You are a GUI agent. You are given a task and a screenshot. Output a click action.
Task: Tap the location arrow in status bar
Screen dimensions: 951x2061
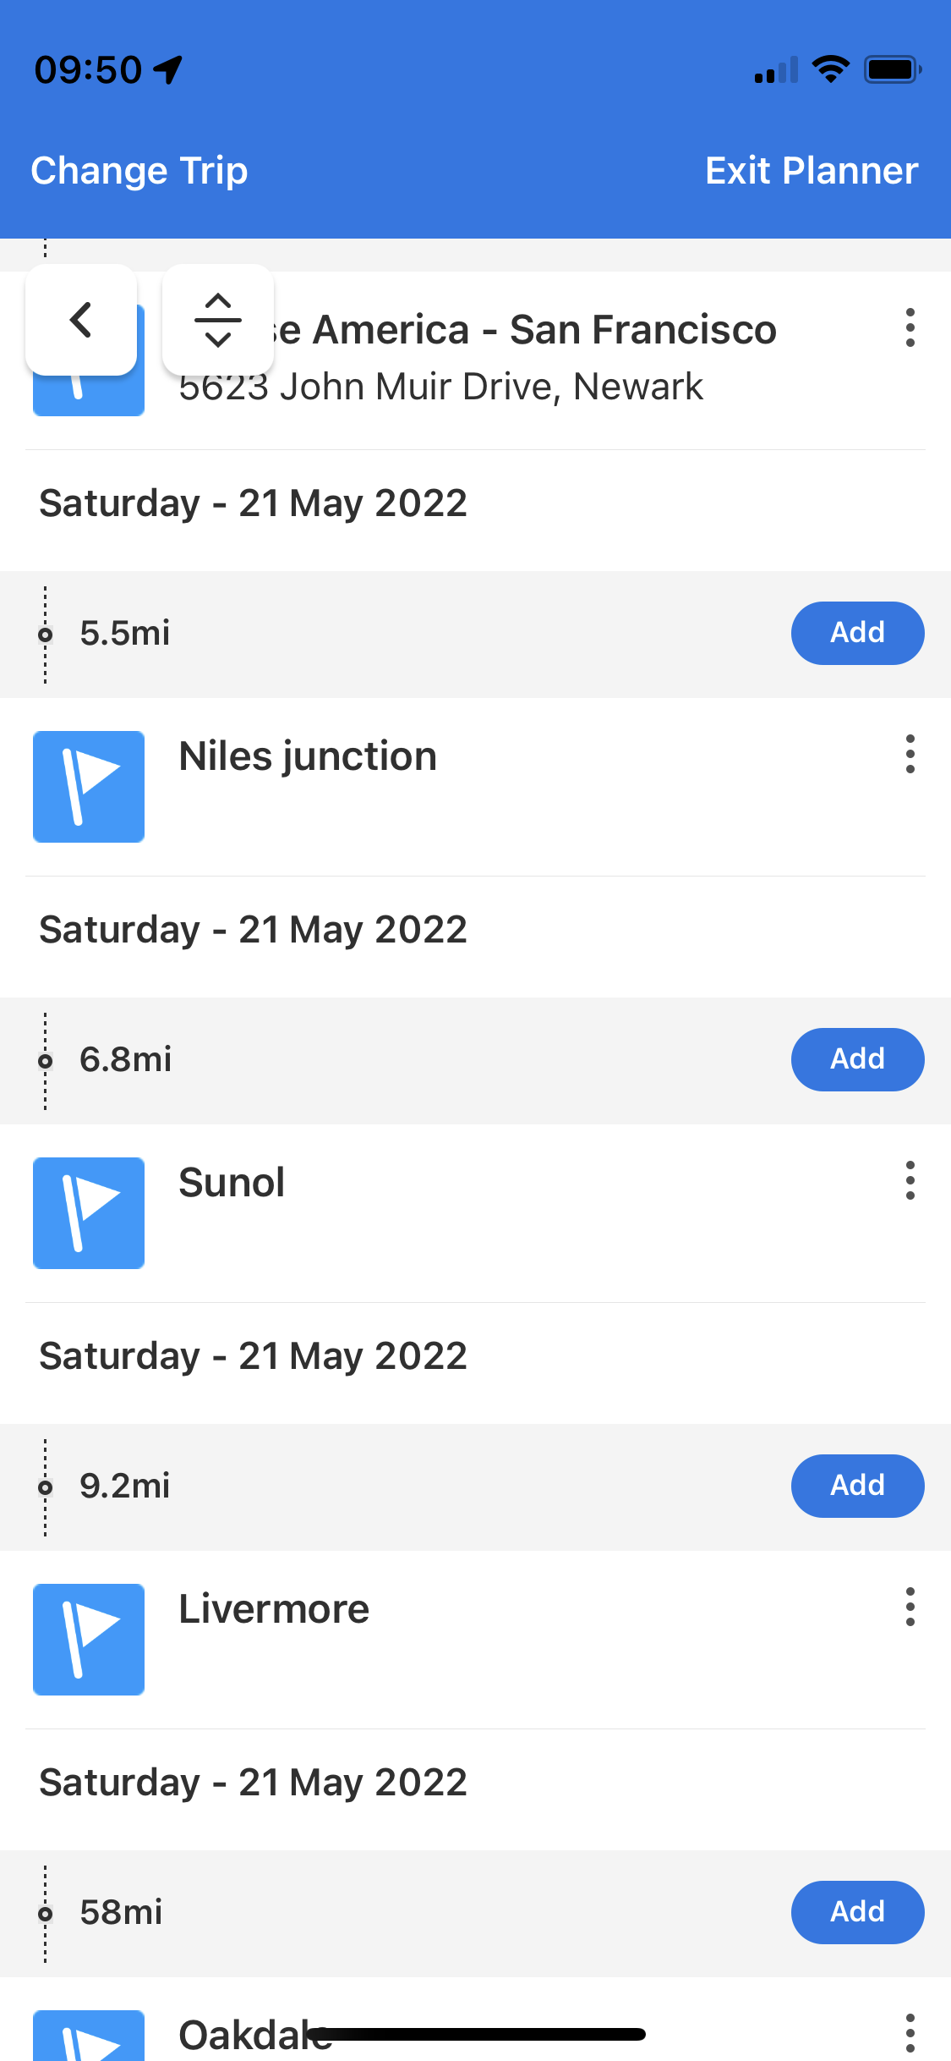point(168,69)
